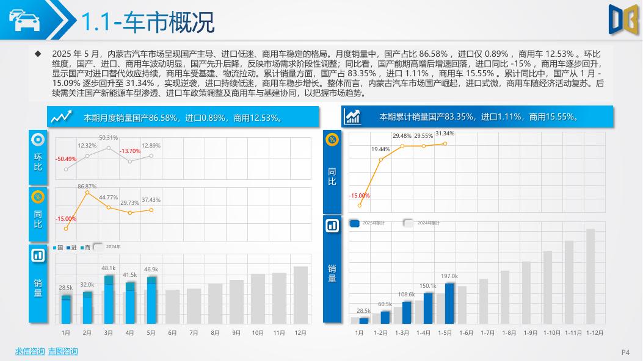This screenshot has width=643, height=361.
Task: Click the 29.48% data label
Action: [402, 135]
